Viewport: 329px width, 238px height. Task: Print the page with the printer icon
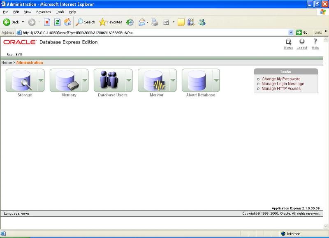click(x=155, y=22)
